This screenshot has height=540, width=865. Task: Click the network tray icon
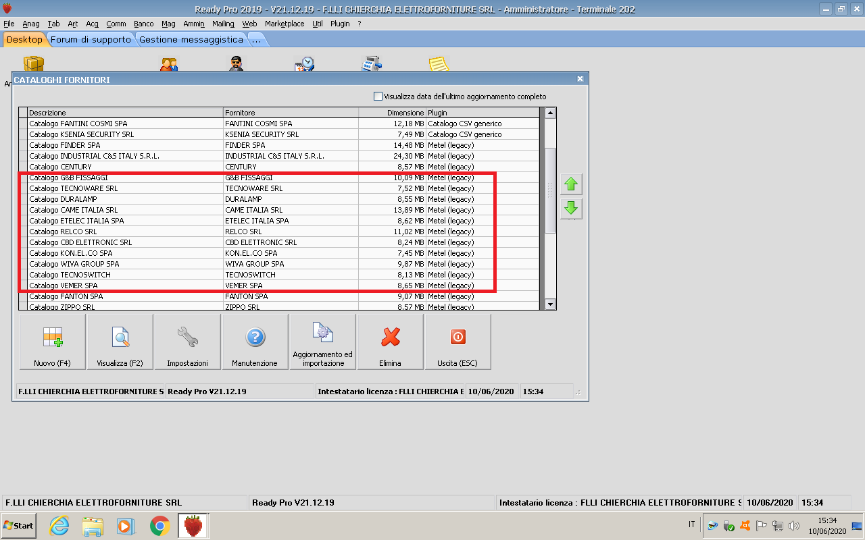coord(778,525)
